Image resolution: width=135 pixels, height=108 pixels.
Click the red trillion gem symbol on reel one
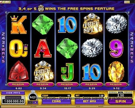(18, 71)
